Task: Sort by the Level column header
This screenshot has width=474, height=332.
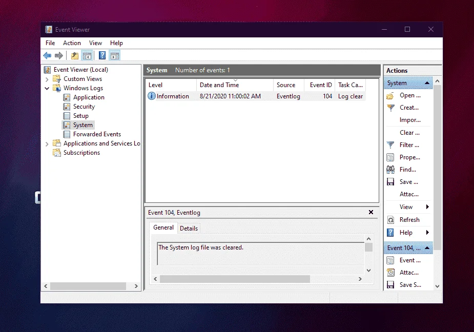Action: [171, 85]
